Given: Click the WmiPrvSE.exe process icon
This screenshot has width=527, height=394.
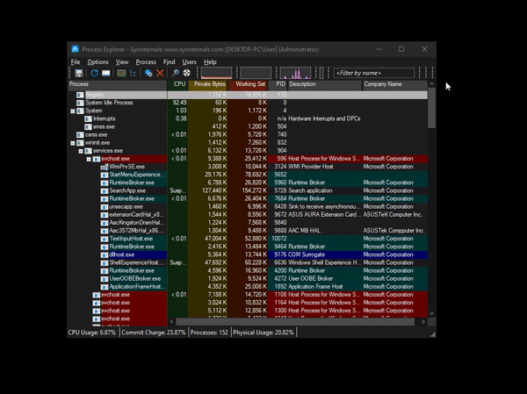Looking at the screenshot, I should pyautogui.click(x=105, y=167).
